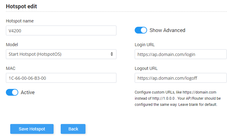Click the "Logout URL" field label
The image size is (231, 140).
point(146,68)
